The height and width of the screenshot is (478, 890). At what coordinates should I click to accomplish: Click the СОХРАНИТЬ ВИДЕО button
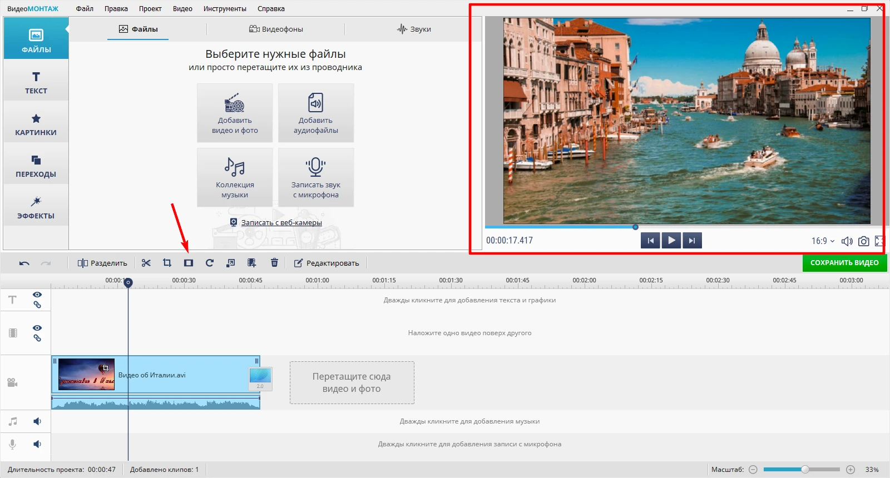(x=844, y=263)
